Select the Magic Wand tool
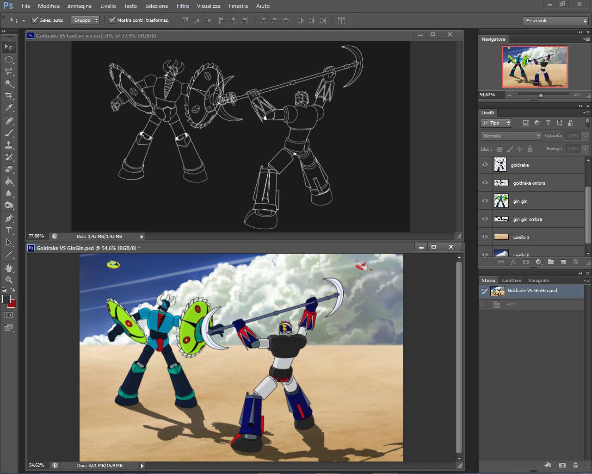 [9, 83]
